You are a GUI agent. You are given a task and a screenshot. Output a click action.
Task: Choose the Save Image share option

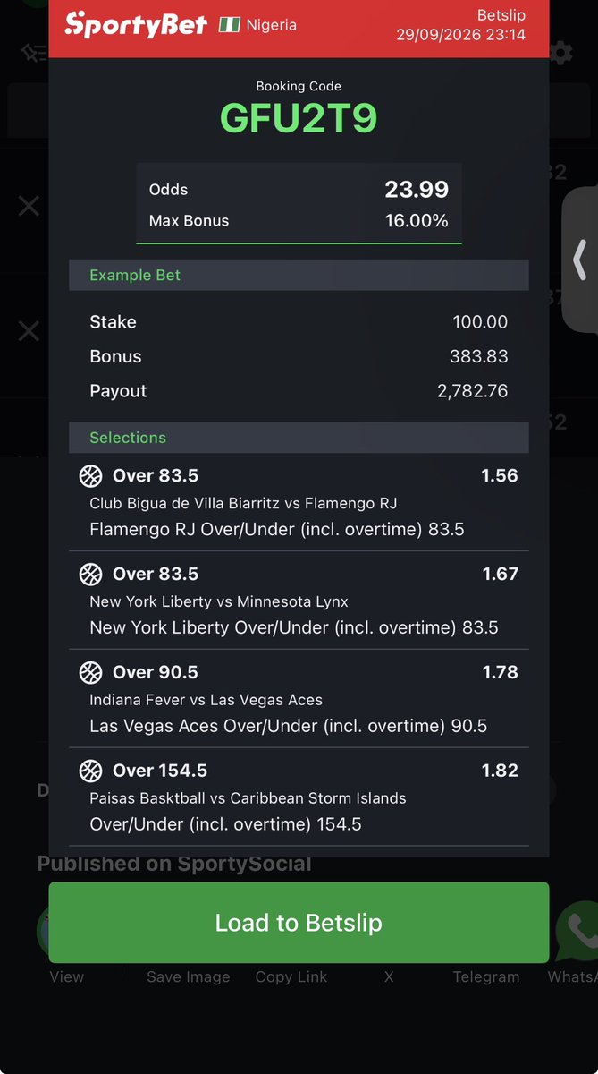(x=189, y=976)
